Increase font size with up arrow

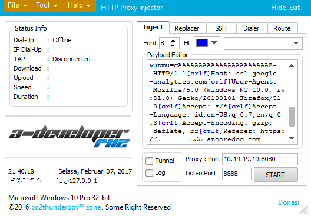tap(173, 41)
